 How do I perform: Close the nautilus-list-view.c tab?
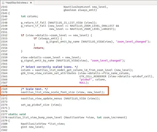click(x=31, y=3)
